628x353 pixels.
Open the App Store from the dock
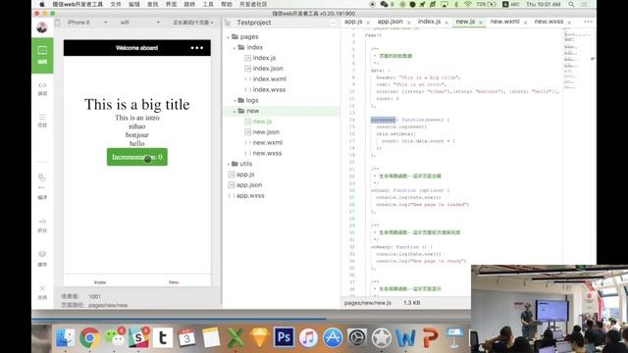click(333, 337)
